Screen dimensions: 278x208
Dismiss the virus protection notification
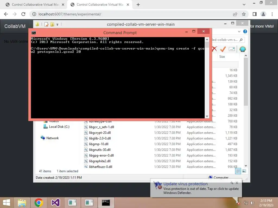(x=237, y=183)
